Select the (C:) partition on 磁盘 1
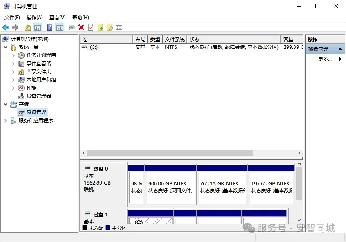Image resolution: width=346 pixels, height=242 pixels. [x=151, y=217]
